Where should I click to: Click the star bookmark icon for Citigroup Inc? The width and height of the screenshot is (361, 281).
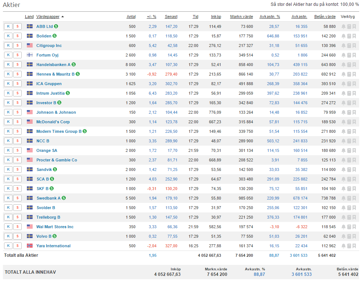pyautogui.click(x=354, y=45)
